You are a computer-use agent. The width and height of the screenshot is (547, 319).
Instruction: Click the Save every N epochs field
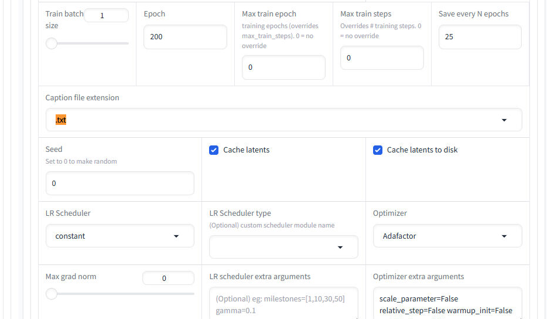pos(480,37)
